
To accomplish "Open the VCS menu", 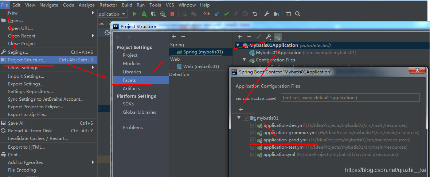I will [170, 5].
